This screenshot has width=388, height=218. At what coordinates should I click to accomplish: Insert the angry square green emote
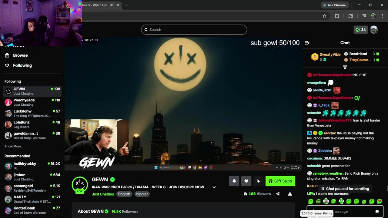point(318,201)
